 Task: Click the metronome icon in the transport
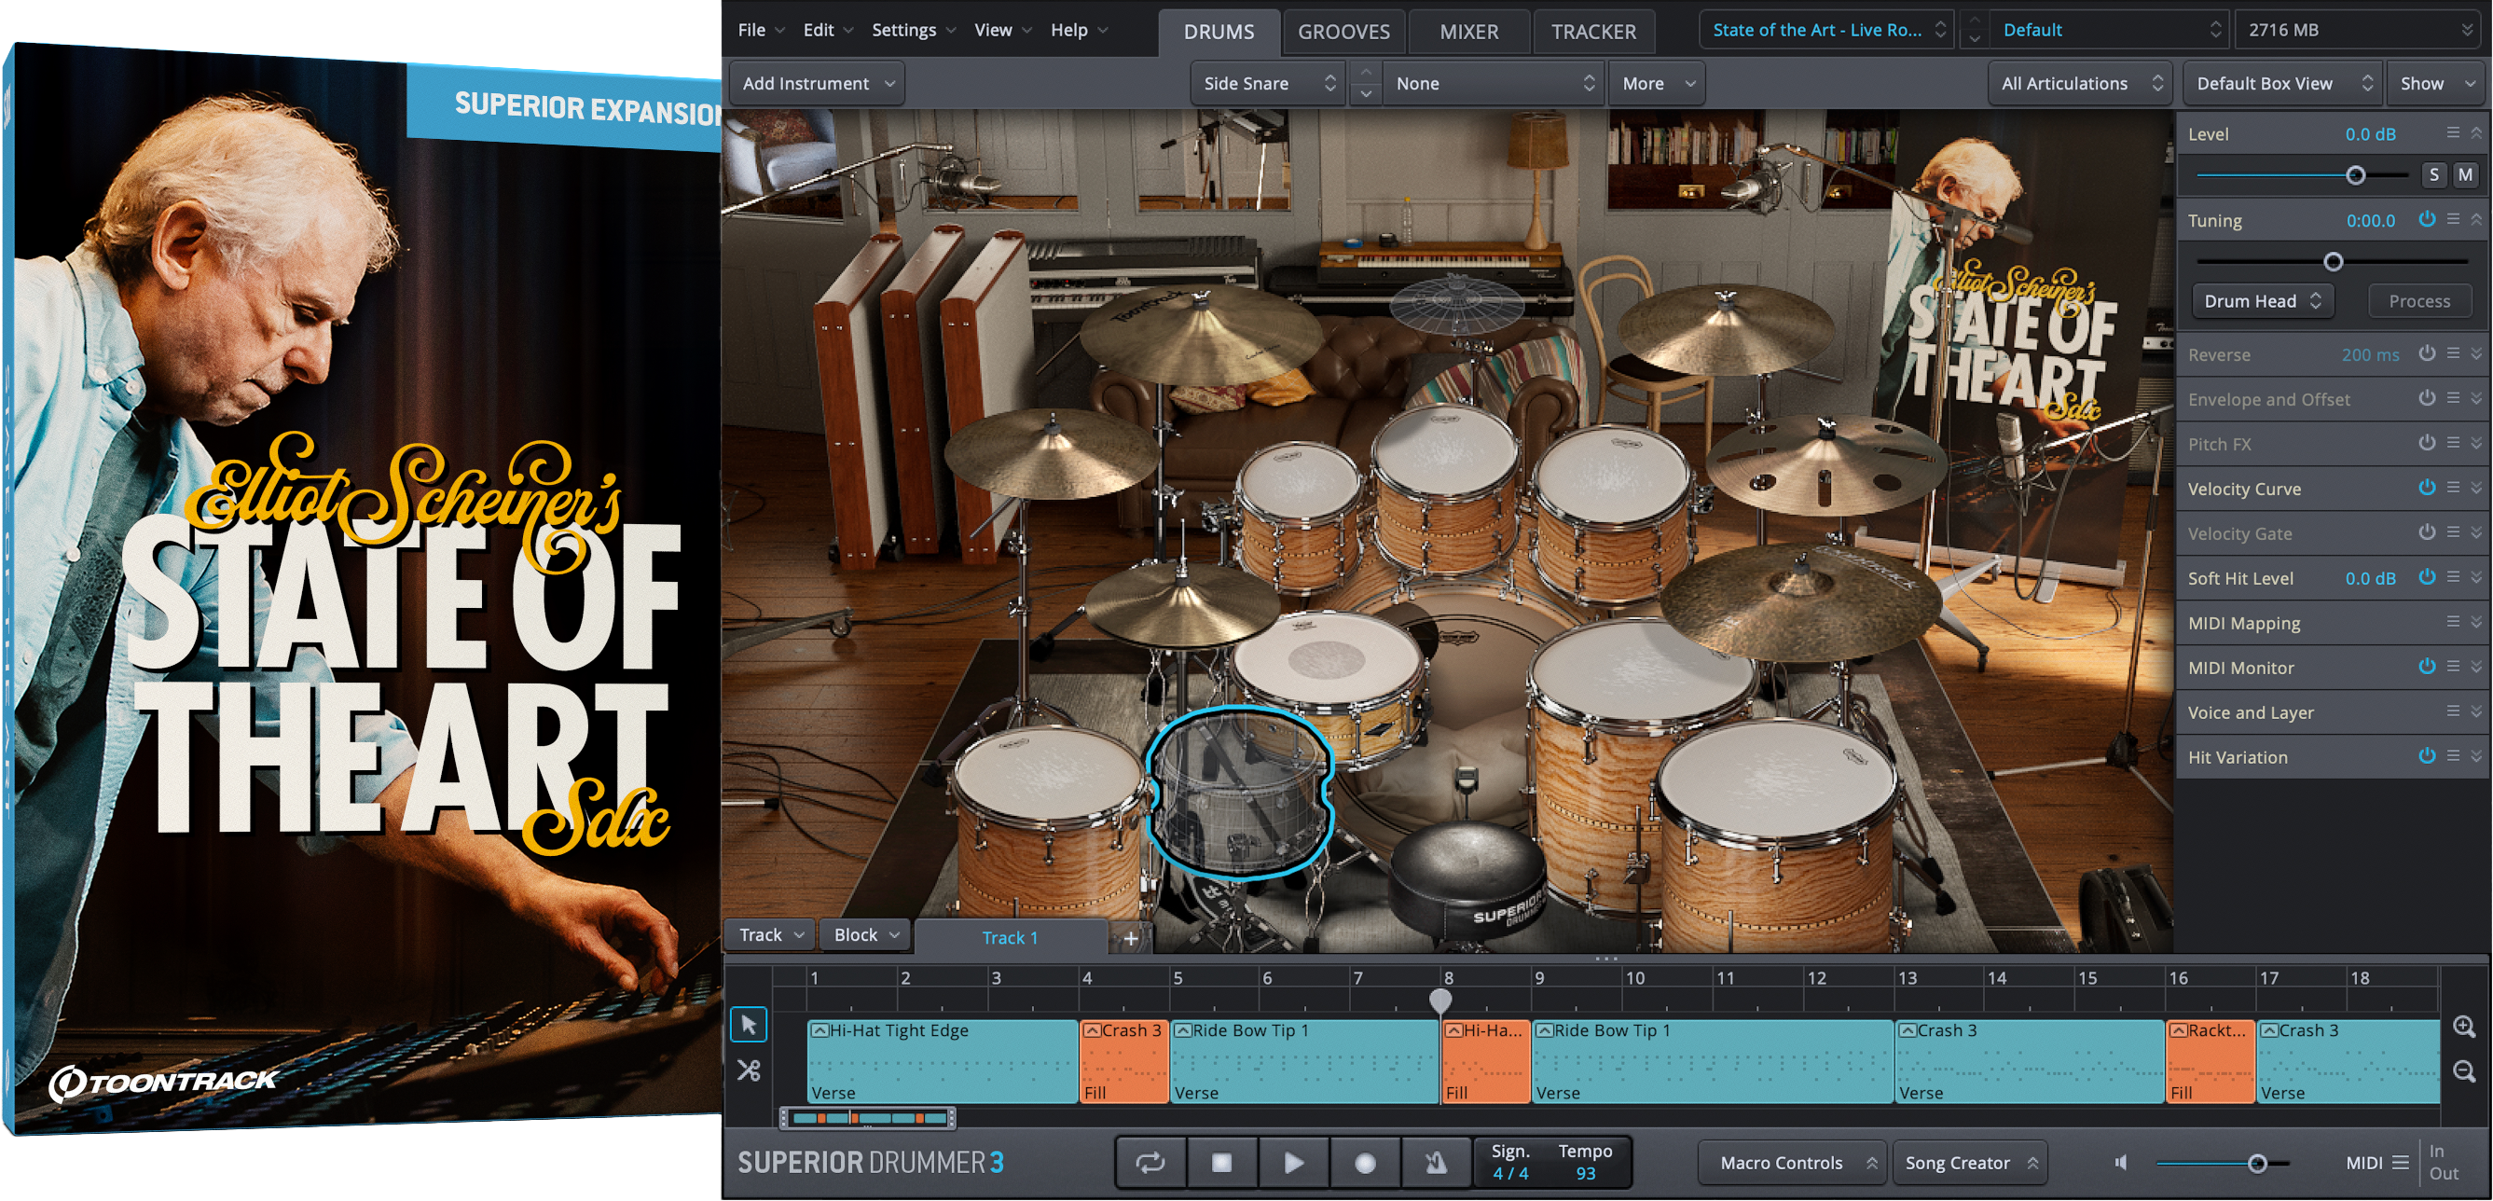(1436, 1164)
